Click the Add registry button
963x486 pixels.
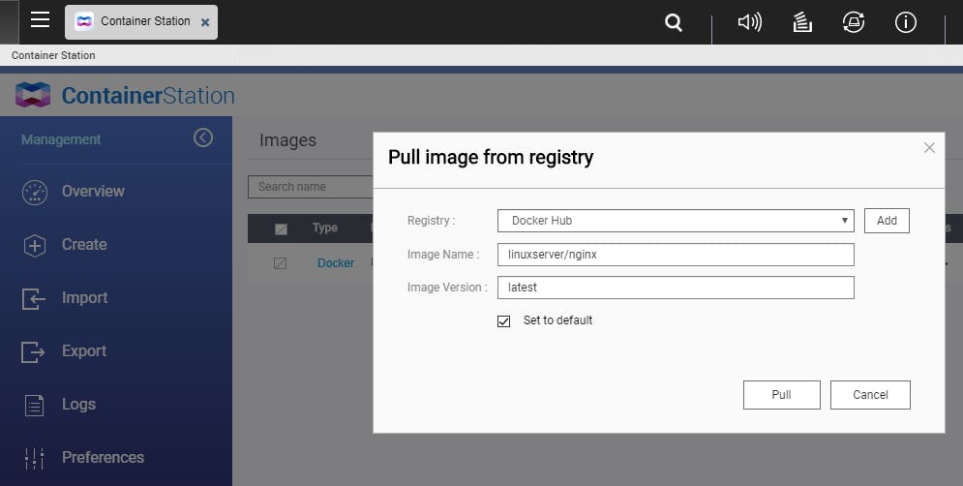coord(887,221)
